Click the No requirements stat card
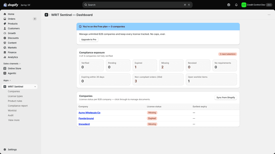 pyautogui.click(x=225, y=65)
